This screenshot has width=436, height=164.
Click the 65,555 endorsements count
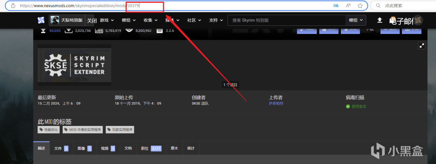pyautogui.click(x=55, y=31)
